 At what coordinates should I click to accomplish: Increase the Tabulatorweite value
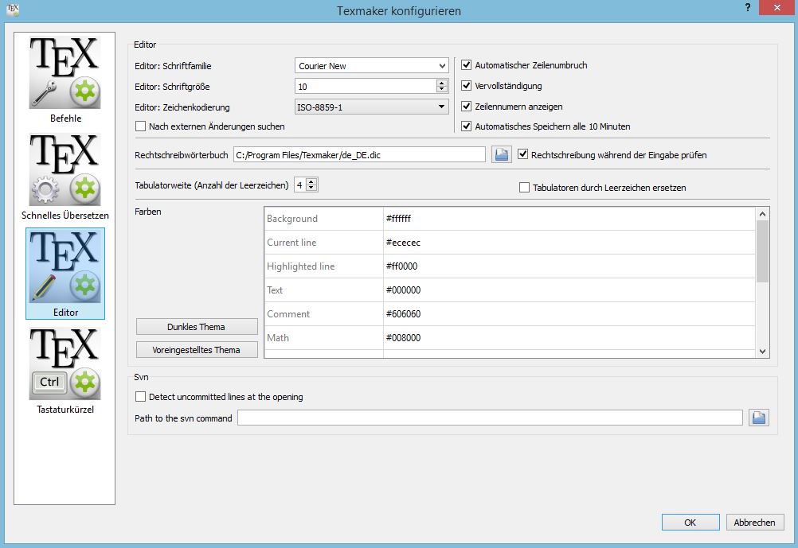[311, 181]
